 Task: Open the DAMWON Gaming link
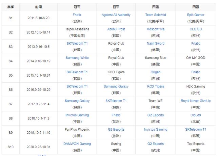coord(77,144)
